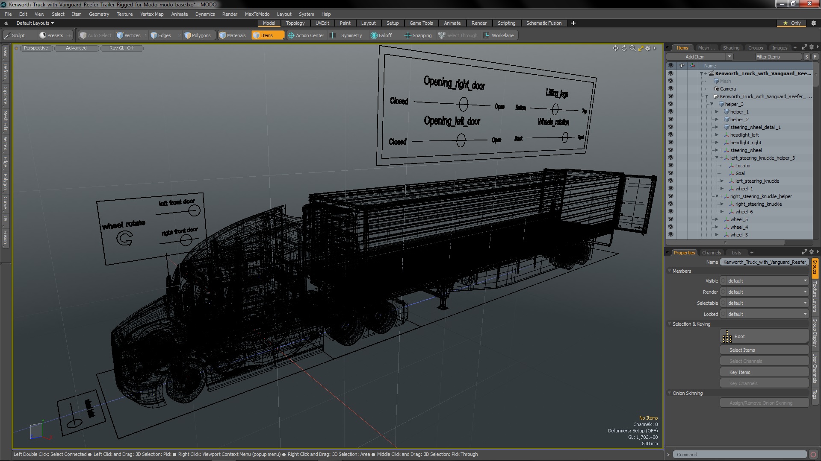Hide the Camera item
Image resolution: width=821 pixels, height=461 pixels.
point(670,89)
